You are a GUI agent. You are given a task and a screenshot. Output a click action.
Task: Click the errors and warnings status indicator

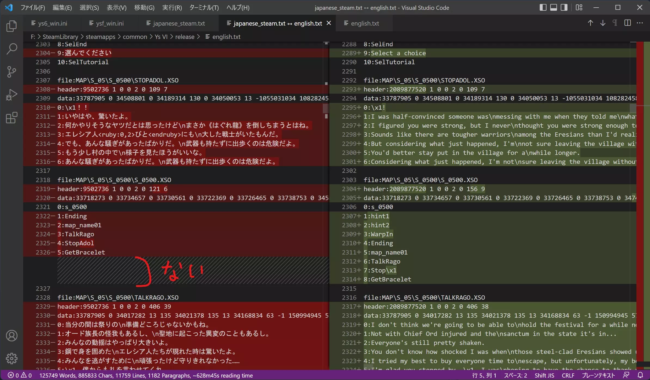(20, 375)
